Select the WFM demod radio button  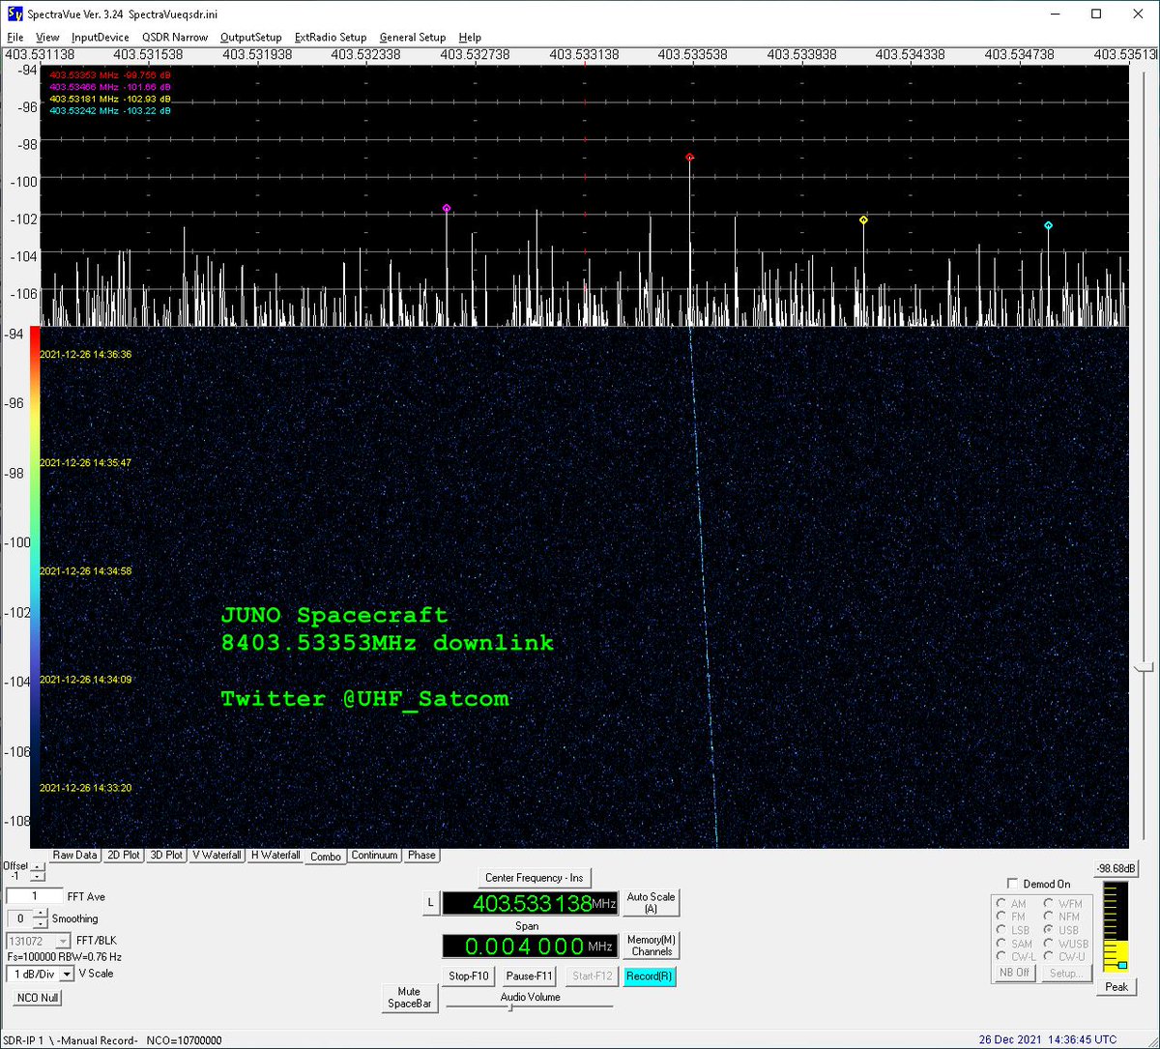(1049, 904)
